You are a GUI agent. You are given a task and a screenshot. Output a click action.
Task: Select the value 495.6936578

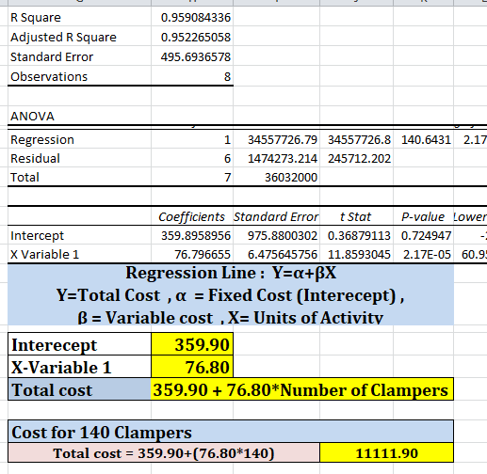196,57
